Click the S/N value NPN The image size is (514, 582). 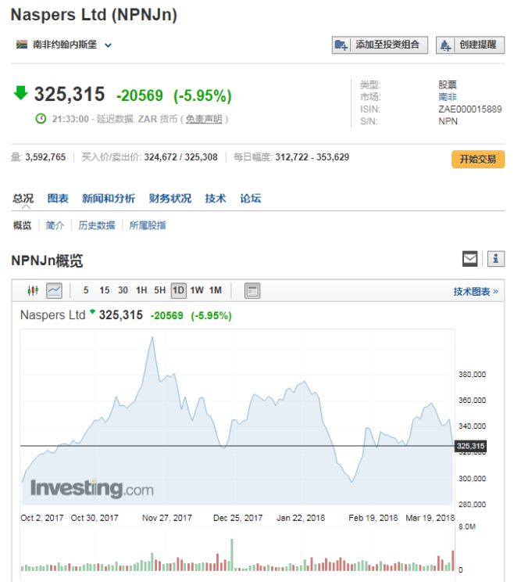point(448,121)
